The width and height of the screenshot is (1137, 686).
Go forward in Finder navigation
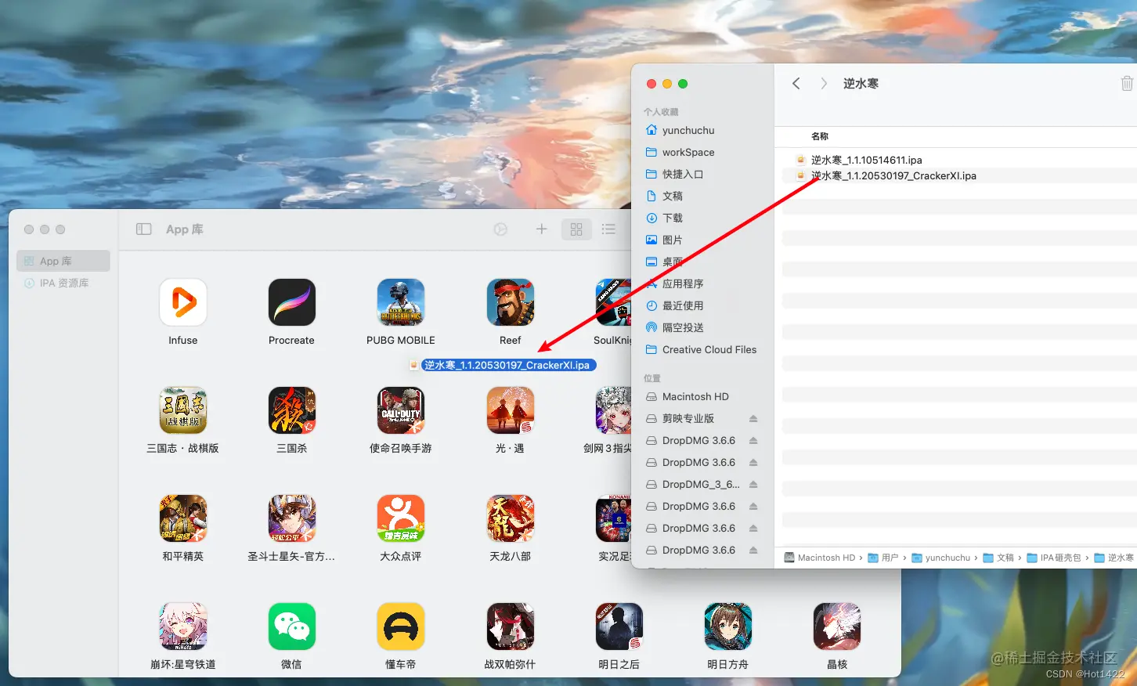point(824,83)
